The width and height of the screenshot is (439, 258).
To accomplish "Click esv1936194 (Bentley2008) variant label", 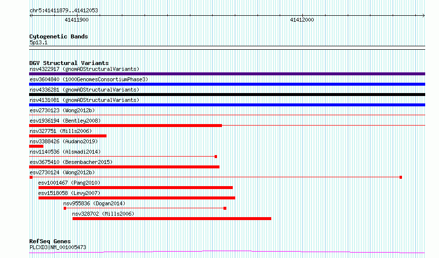I will point(65,121).
